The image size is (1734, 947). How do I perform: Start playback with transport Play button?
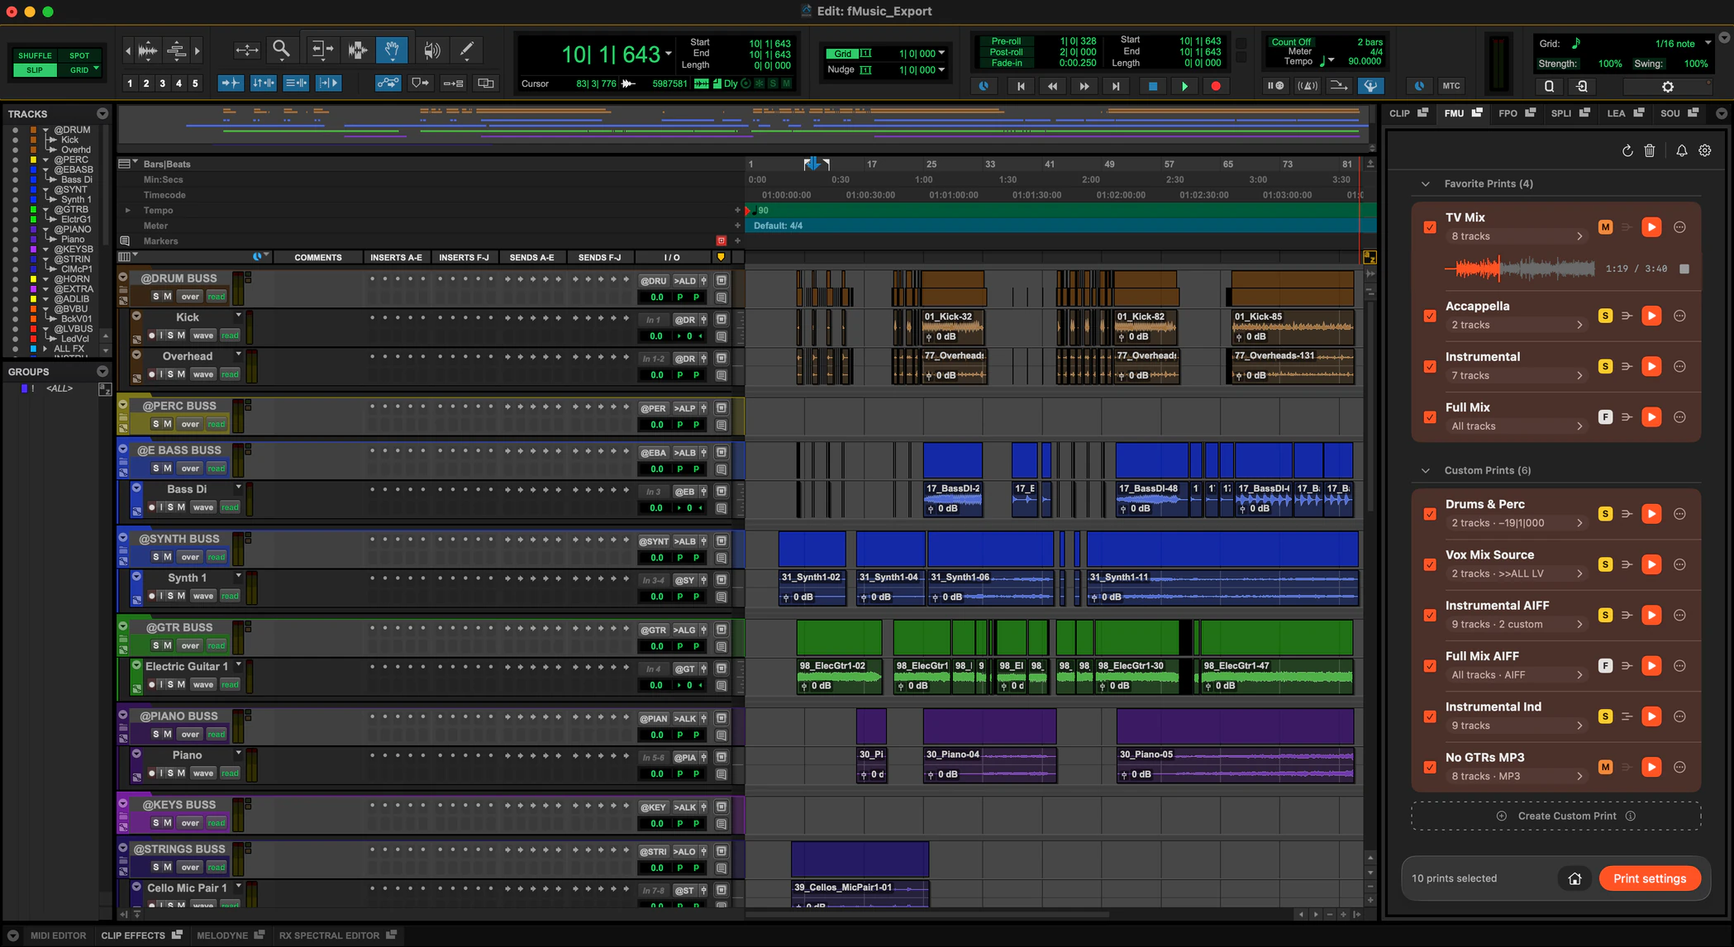(1184, 86)
